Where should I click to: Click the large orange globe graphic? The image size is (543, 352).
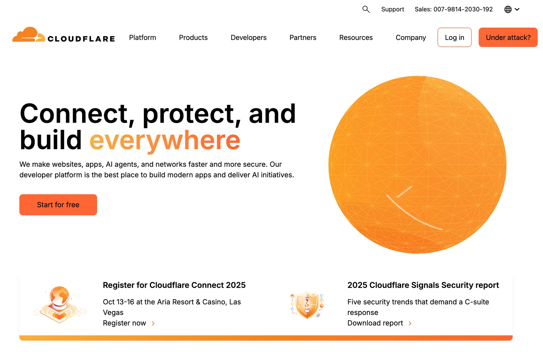417,165
